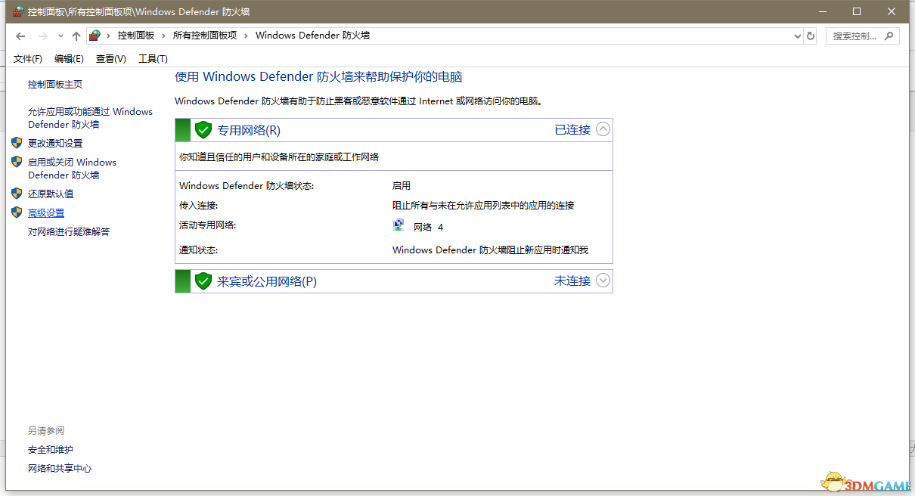The width and height of the screenshot is (915, 496).
Task: Maximize the Windows Defender 防火墙 window
Action: (857, 11)
